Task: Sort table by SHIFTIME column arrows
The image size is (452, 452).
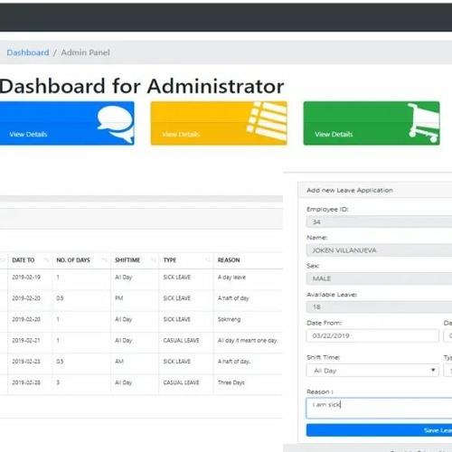Action: pyautogui.click(x=154, y=260)
